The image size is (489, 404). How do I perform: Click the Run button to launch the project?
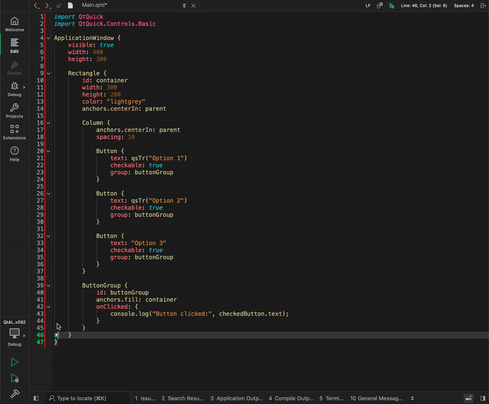click(x=15, y=361)
